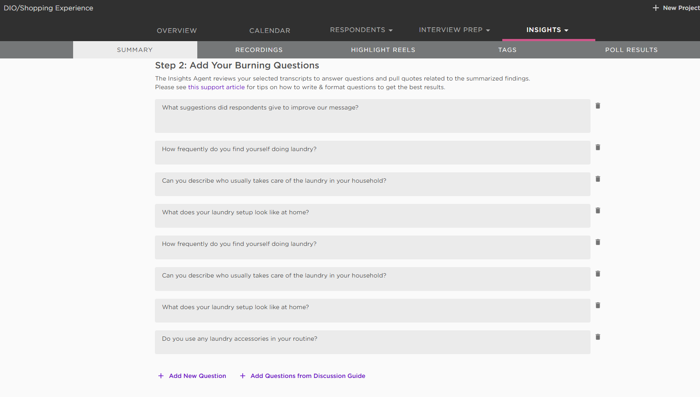
Task: Open the Tags tab
Action: [x=507, y=50]
